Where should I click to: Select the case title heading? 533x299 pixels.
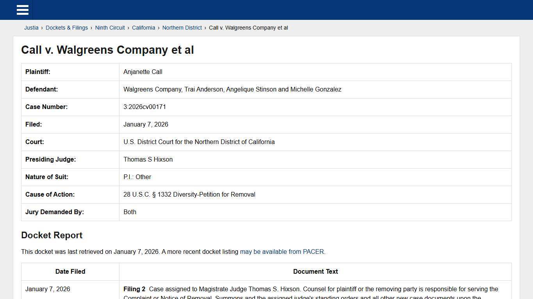(107, 50)
